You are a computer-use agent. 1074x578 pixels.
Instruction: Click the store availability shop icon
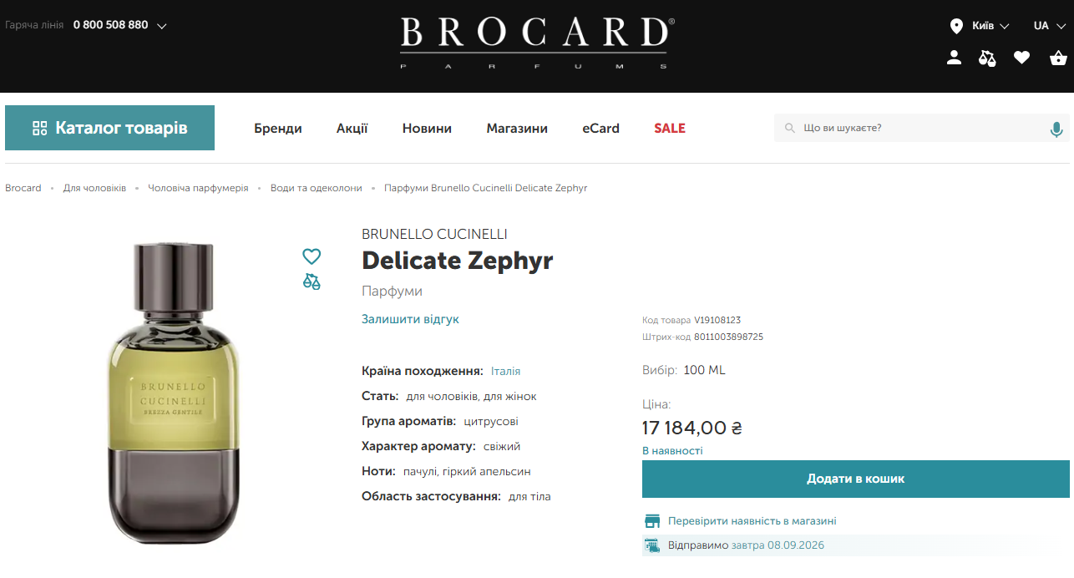652,521
